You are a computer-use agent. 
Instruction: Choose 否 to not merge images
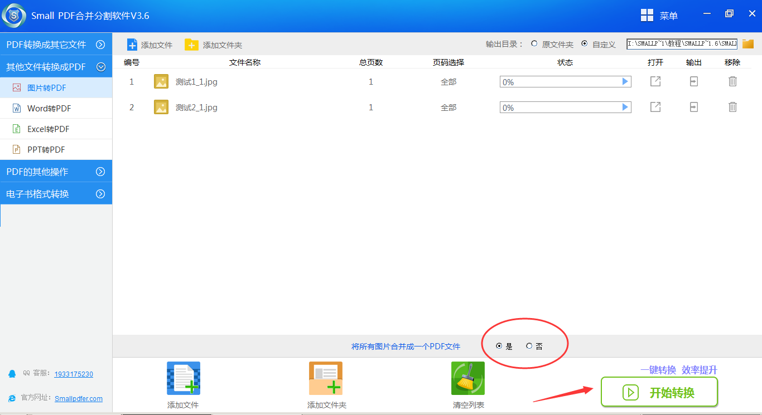click(529, 346)
